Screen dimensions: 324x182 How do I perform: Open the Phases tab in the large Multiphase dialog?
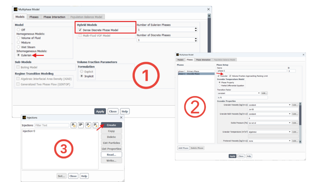click(34, 17)
